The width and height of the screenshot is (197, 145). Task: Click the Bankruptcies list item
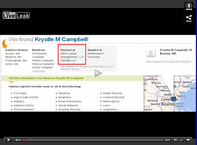(x=111, y=101)
